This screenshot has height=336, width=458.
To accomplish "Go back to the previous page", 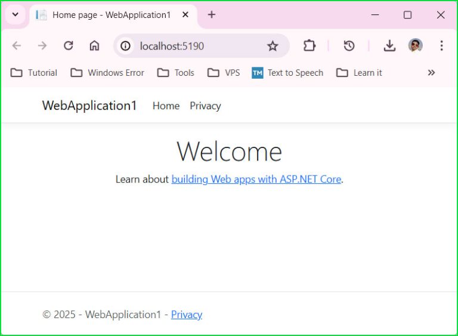I will pos(17,45).
